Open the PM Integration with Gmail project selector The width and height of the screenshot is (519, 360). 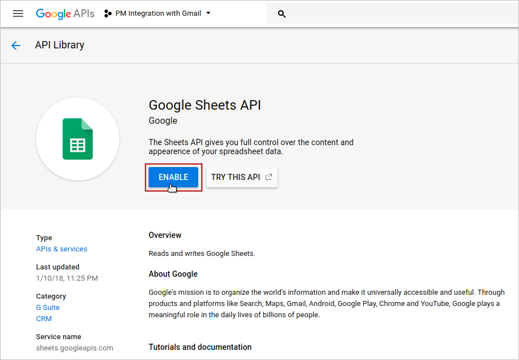pyautogui.click(x=158, y=13)
